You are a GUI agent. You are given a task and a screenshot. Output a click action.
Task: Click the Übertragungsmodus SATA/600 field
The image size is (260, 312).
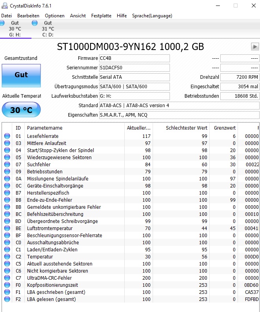pos(135,87)
